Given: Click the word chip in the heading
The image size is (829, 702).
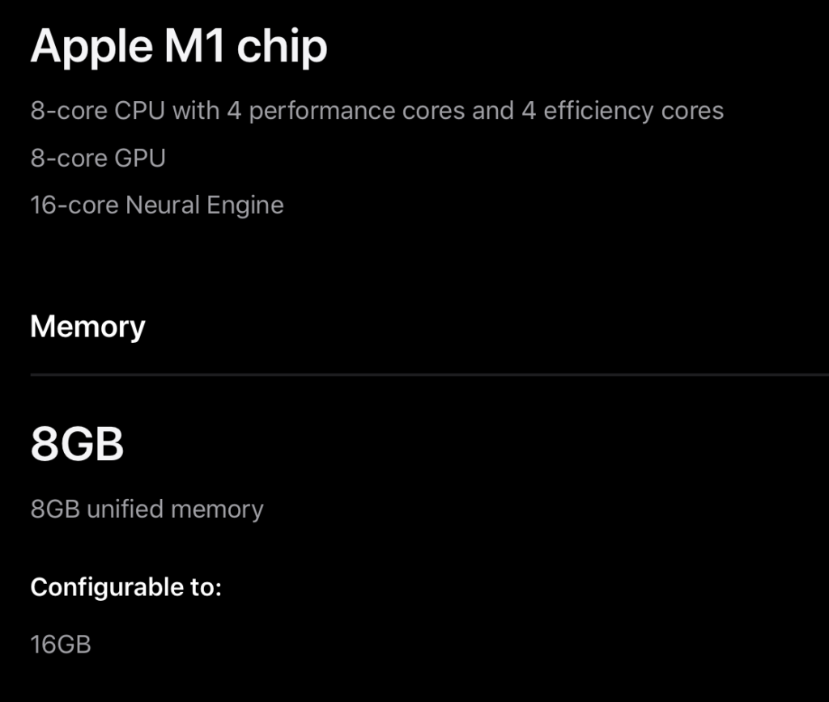Looking at the screenshot, I should [x=283, y=48].
